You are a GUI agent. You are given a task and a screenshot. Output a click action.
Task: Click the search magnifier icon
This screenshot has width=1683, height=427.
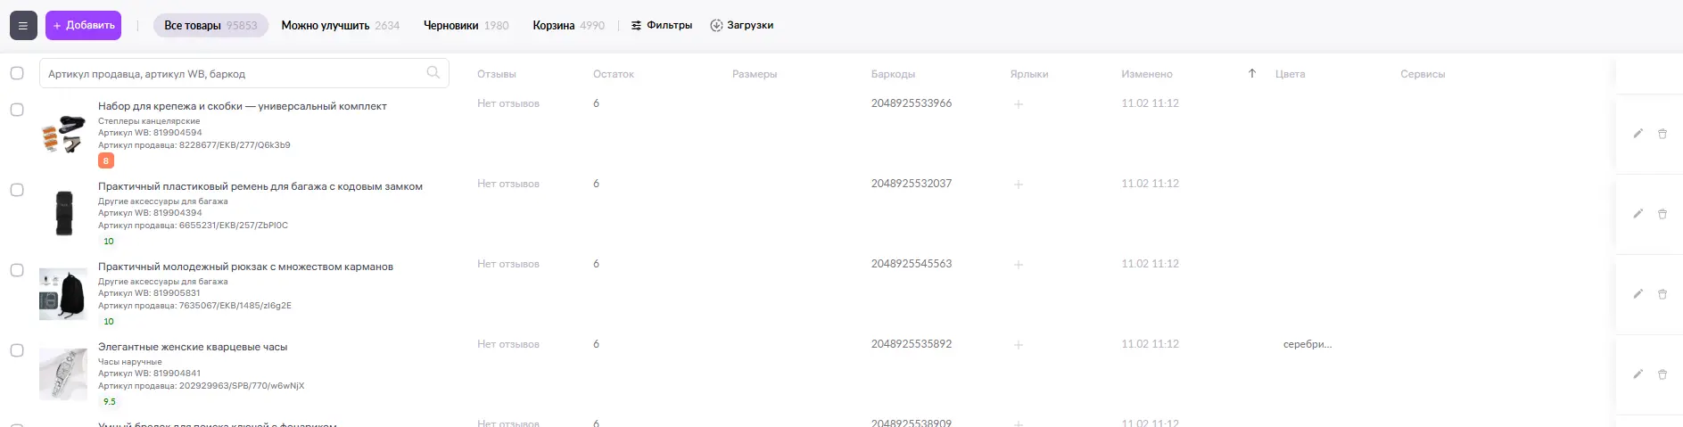433,73
